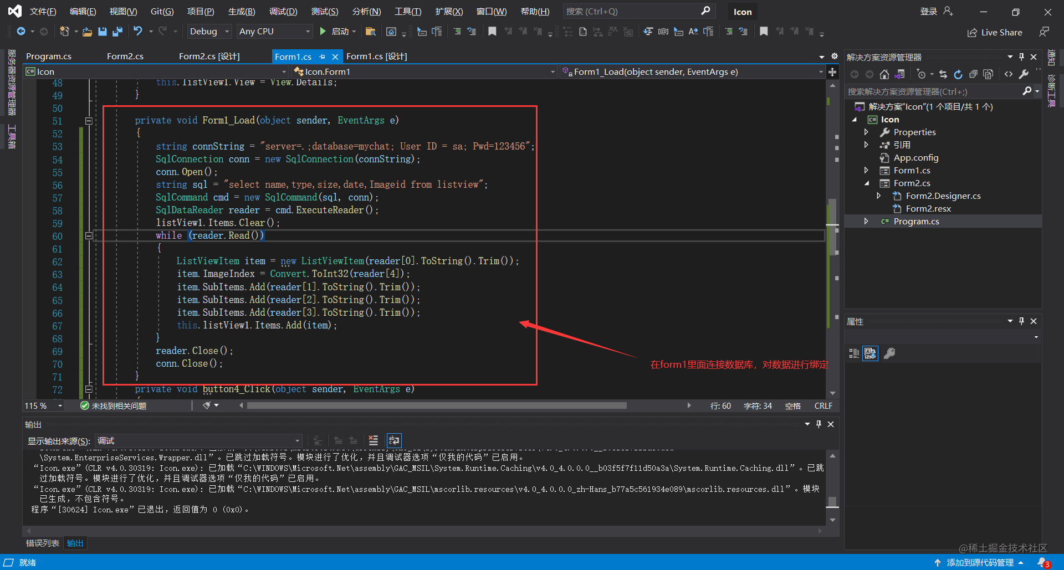The image size is (1064, 570).
Task: Toggle auto-hide pin on Output panel
Action: (x=819, y=424)
